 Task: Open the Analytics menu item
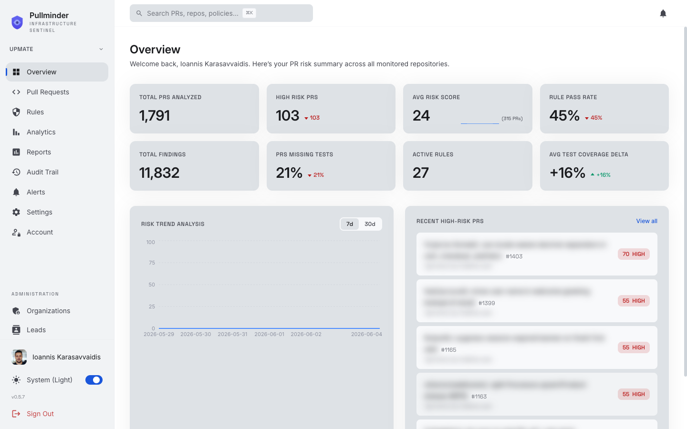coord(57,132)
